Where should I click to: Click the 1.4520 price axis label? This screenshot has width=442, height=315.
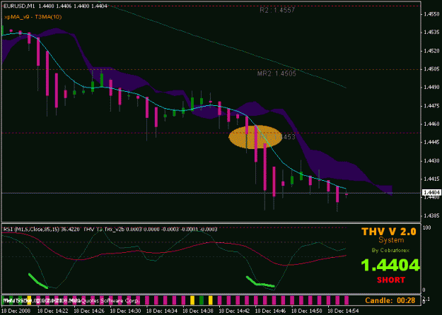point(431,51)
